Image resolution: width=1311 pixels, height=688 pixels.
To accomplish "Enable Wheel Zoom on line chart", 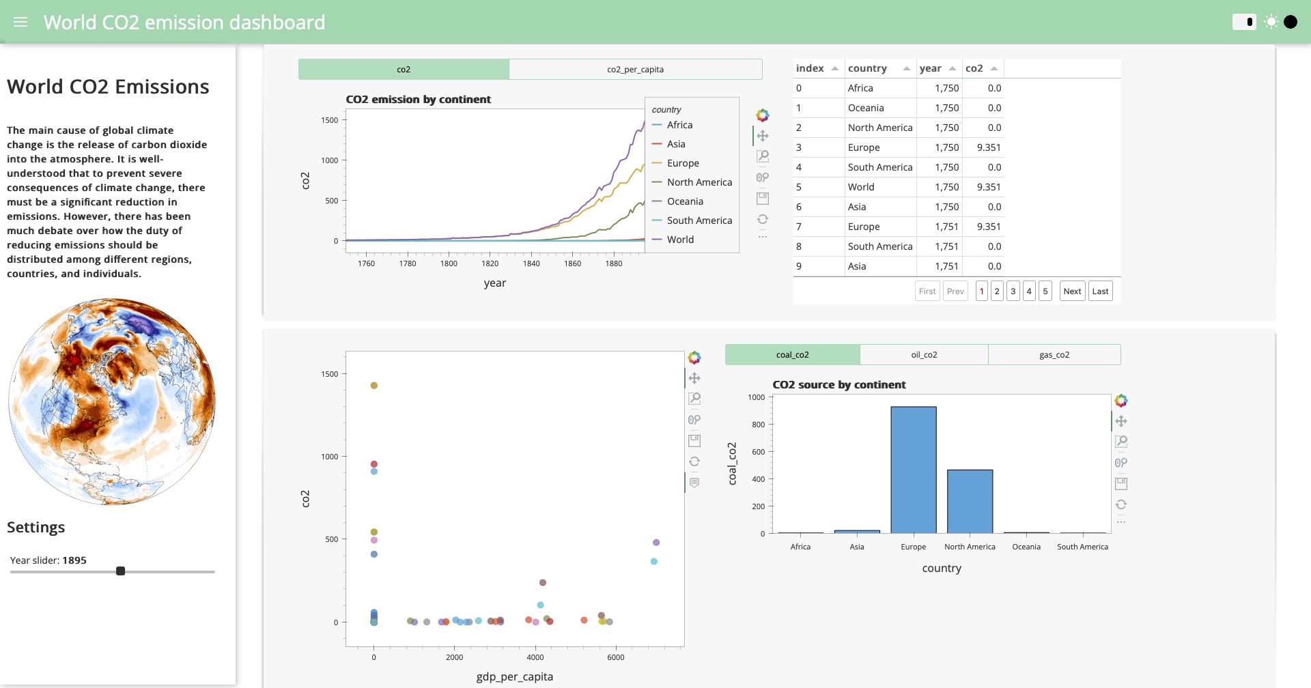I will (763, 177).
